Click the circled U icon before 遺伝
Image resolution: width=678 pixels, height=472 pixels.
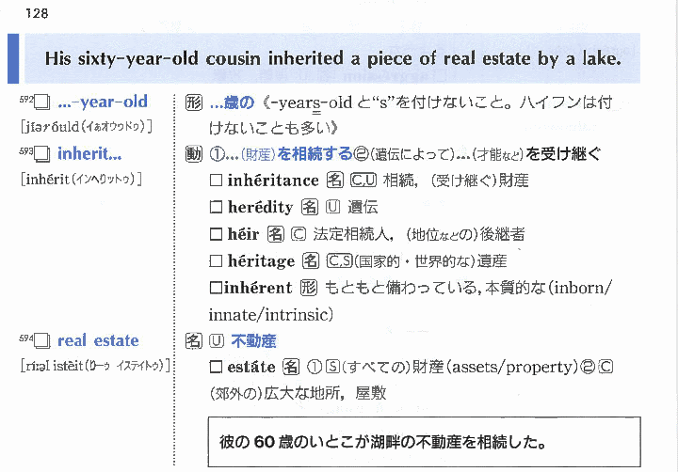coord(332,207)
